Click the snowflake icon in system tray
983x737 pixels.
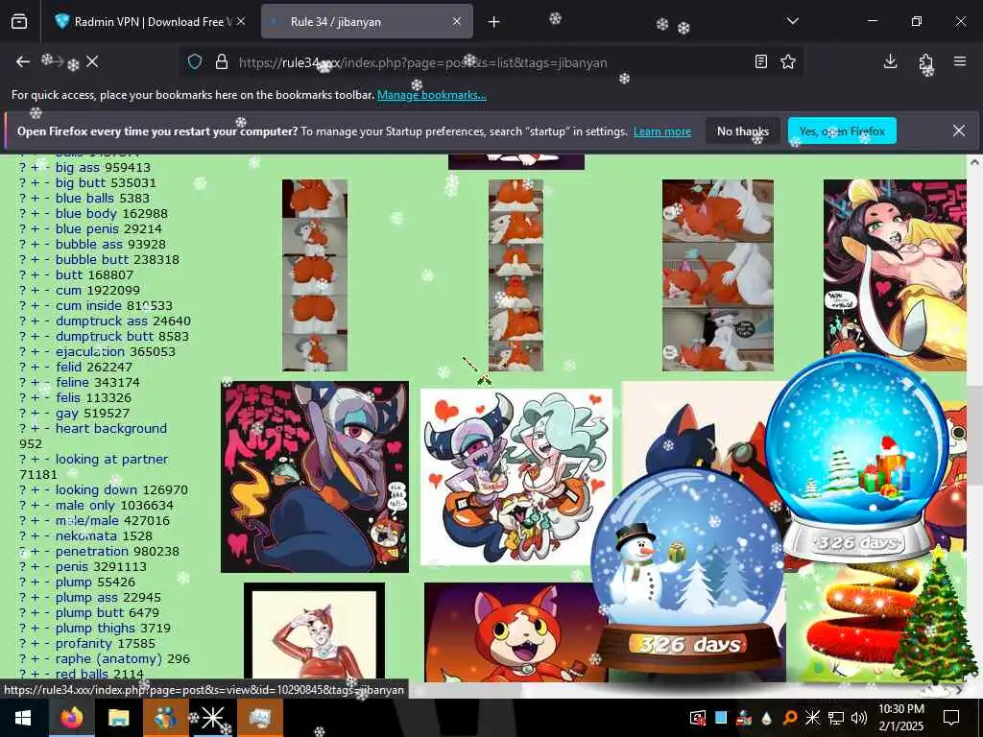pyautogui.click(x=812, y=718)
